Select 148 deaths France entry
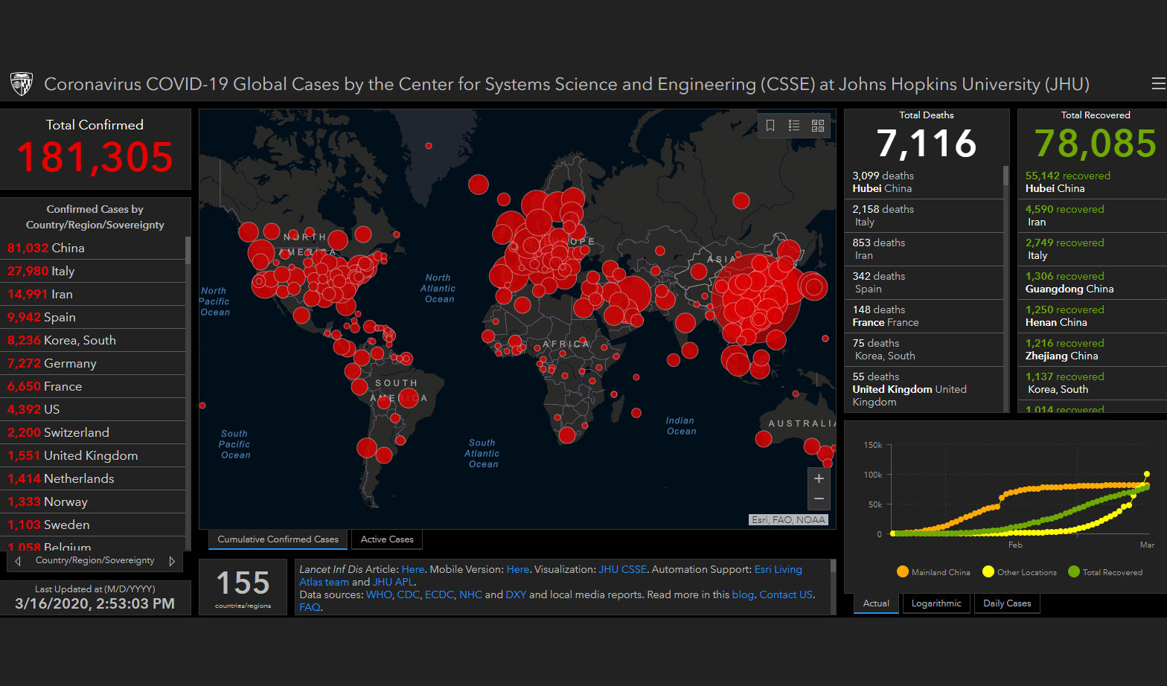This screenshot has height=686, width=1167. pyautogui.click(x=924, y=316)
